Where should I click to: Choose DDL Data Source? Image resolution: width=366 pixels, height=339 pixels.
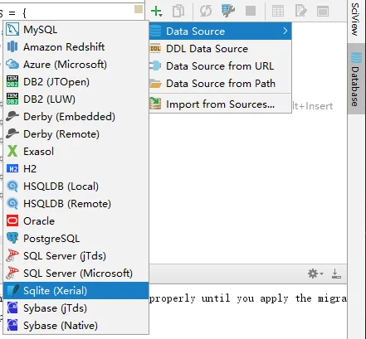coord(220,49)
